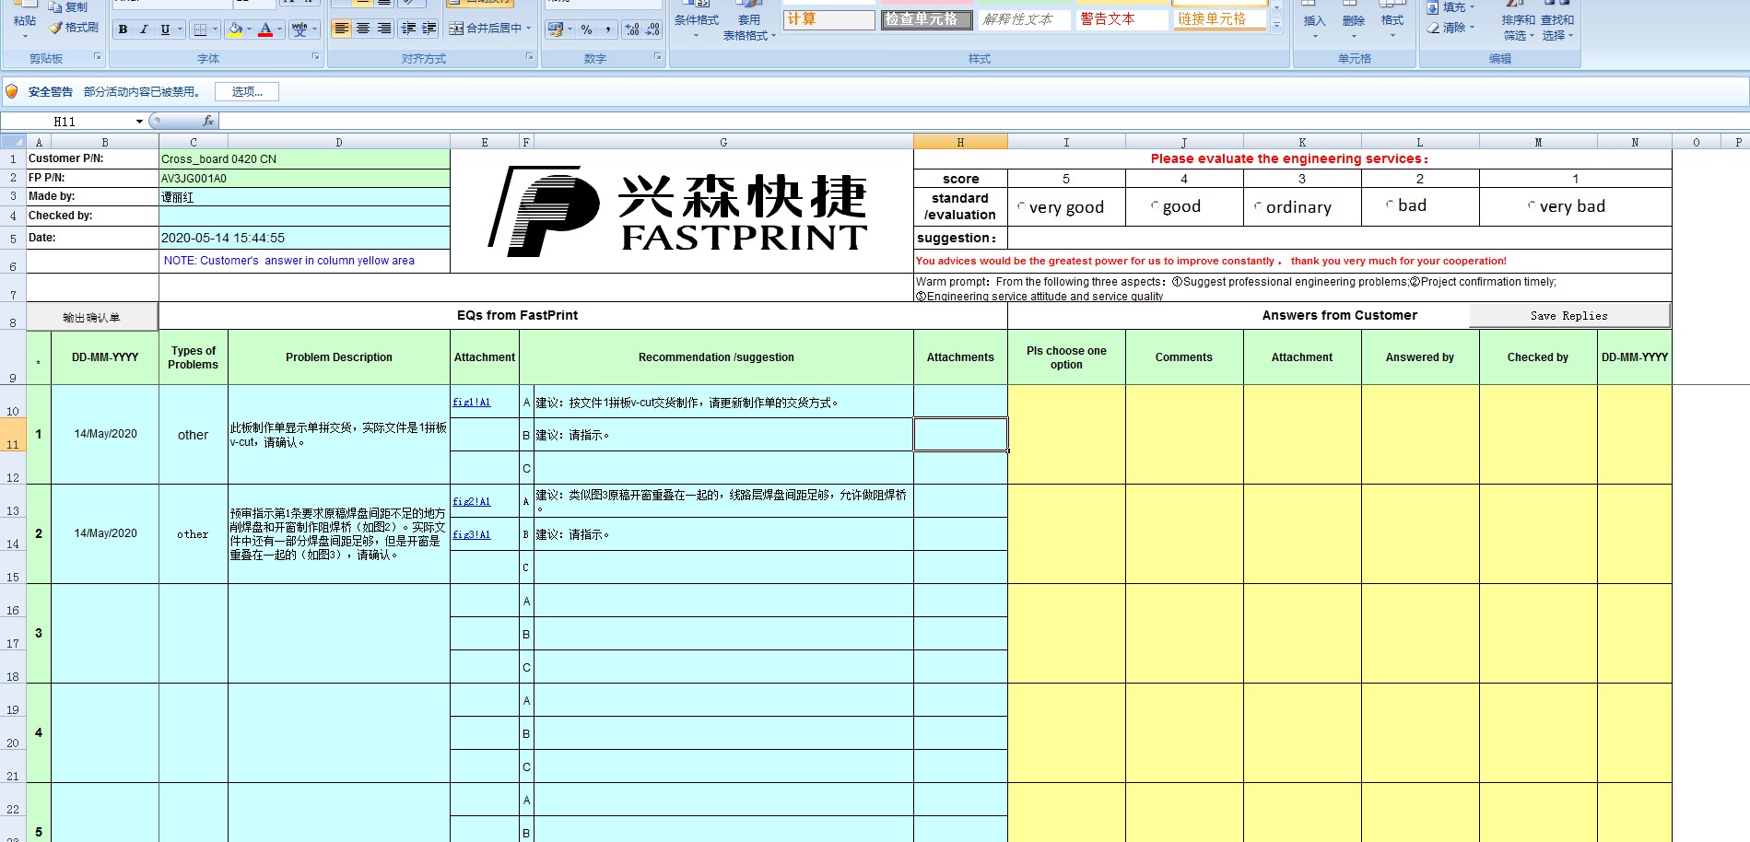Viewport: 1750px width, 842px height.
Task: Open the Insert (插入) cells menu
Action: coord(1314,20)
